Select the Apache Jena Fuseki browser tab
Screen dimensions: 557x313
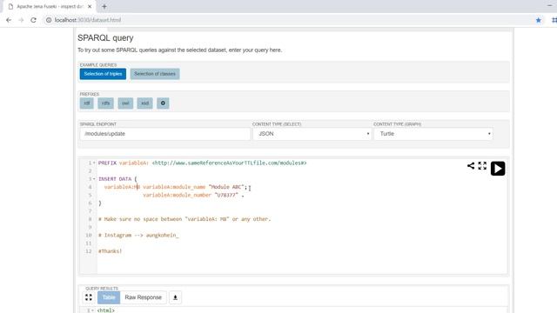point(50,6)
